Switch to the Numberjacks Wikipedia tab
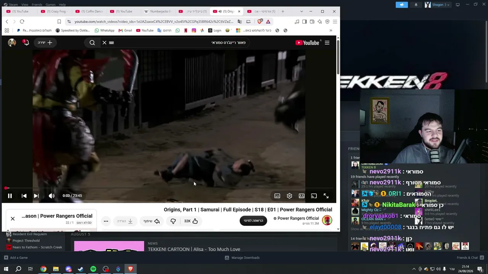 click(x=158, y=11)
